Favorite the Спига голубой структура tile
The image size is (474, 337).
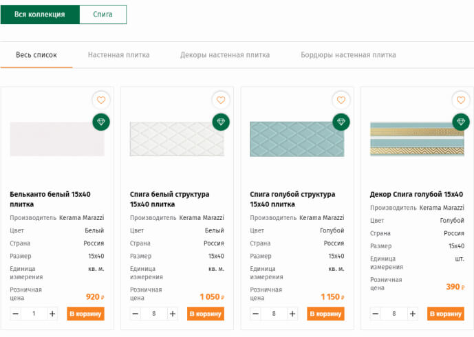tap(341, 100)
